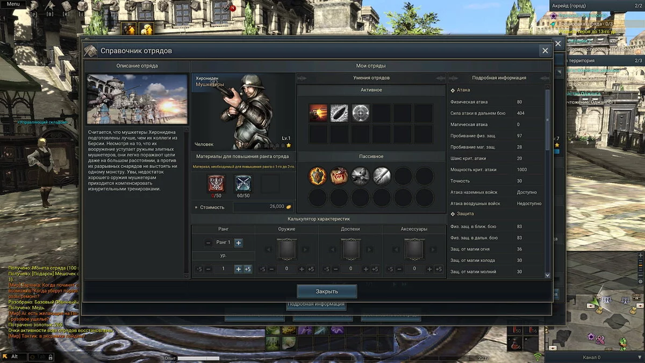Click -5 under Оружие
Image resolution: width=645 pixels, height=363 pixels.
click(x=262, y=269)
